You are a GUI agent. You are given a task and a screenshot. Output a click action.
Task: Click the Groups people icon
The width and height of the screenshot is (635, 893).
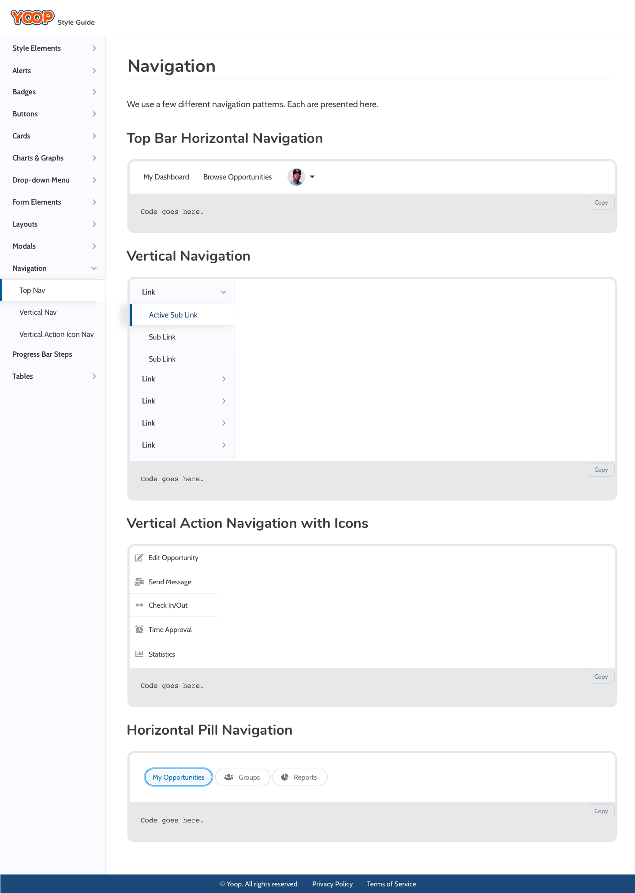[228, 777]
